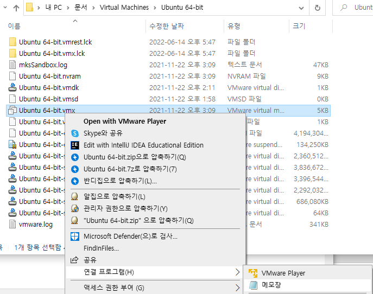Click the ALZip icon beside "Ubuntu 64-bit.zip" 으로 압축하기

coord(75,220)
